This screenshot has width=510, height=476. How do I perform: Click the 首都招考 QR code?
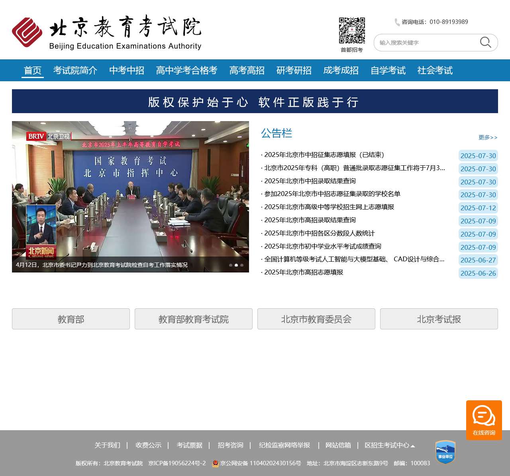pos(352,31)
